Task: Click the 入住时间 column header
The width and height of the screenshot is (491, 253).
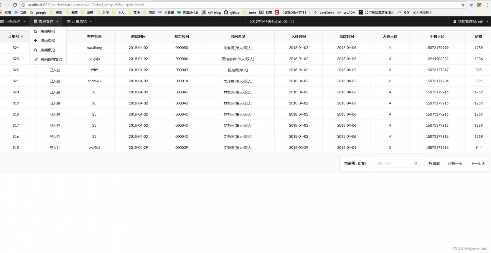Action: [x=298, y=36]
